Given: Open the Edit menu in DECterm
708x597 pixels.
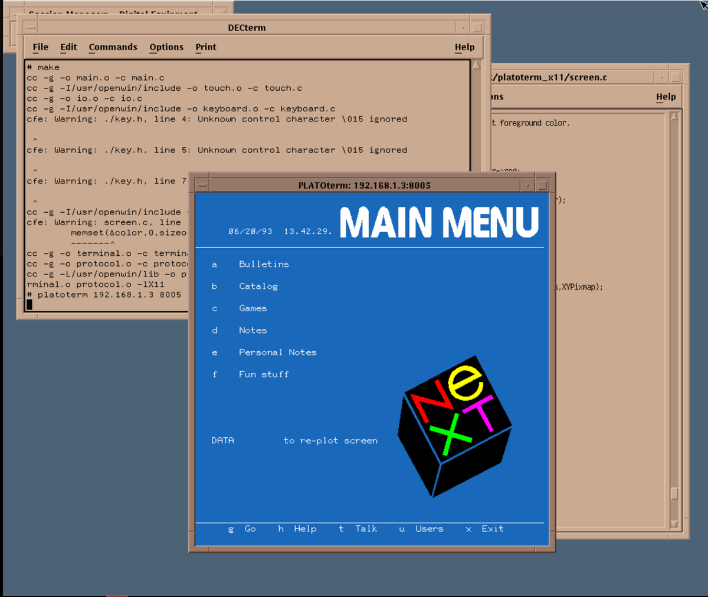Looking at the screenshot, I should coord(68,47).
